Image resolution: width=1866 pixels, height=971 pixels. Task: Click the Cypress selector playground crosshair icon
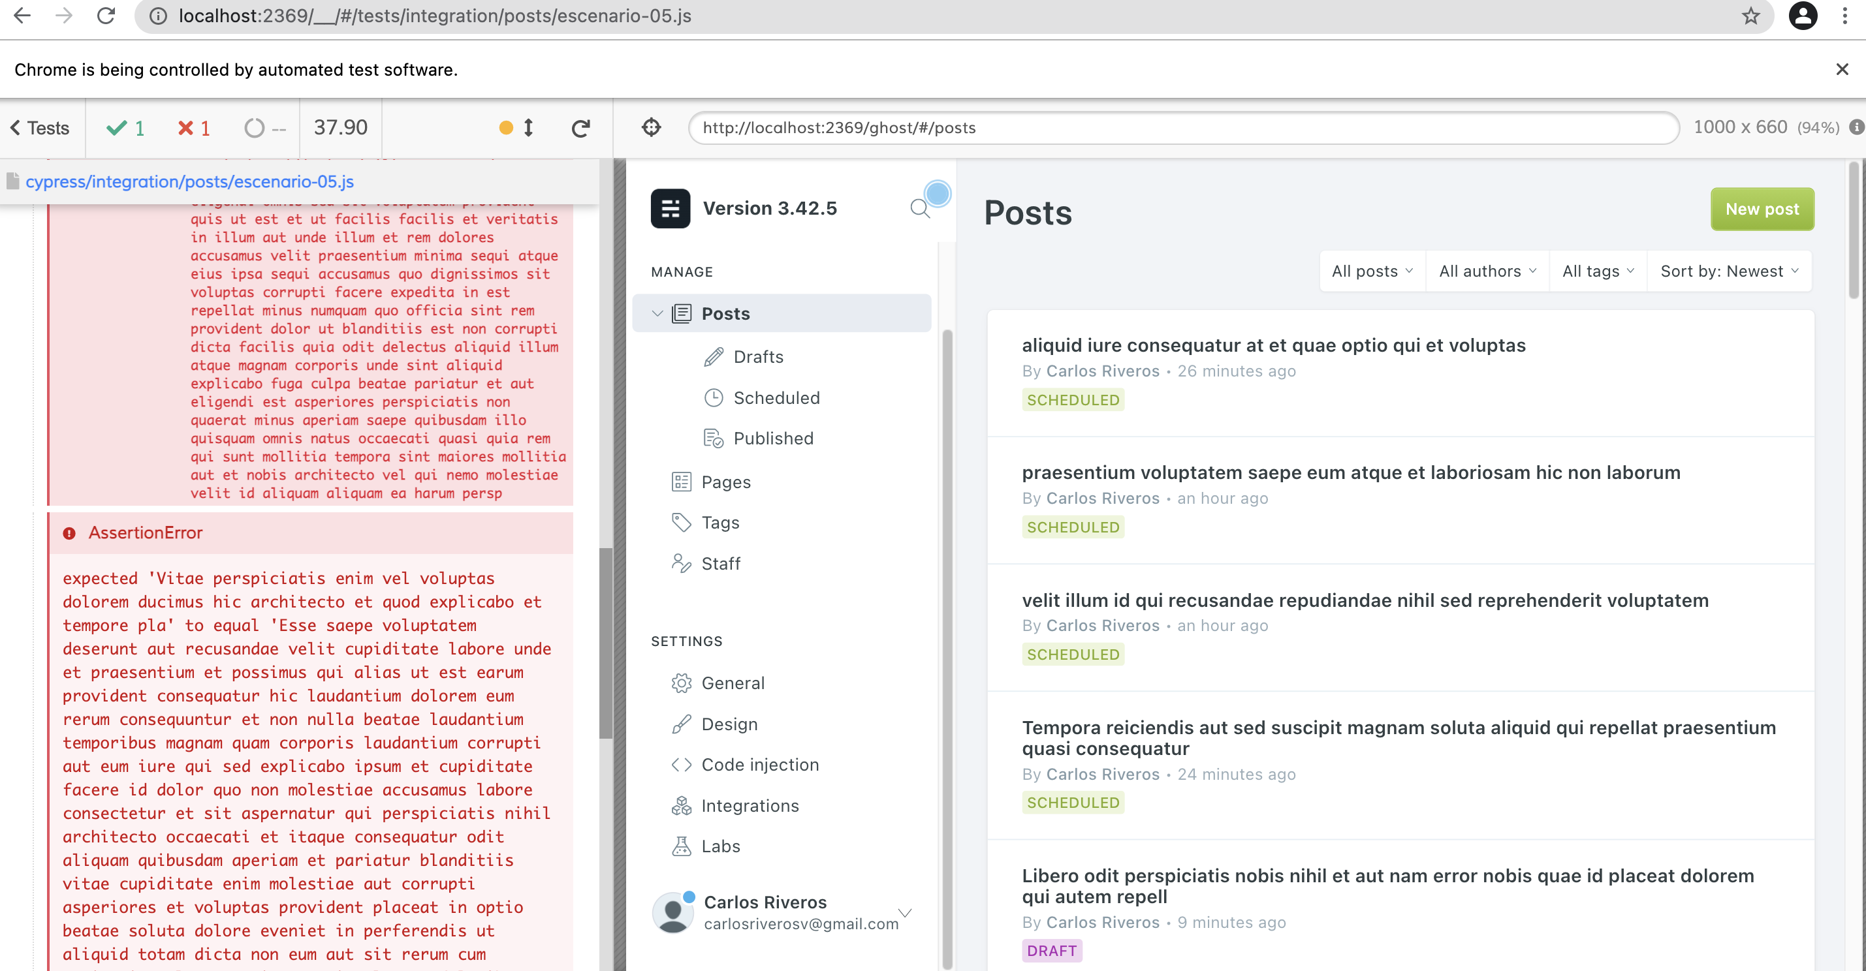tap(651, 127)
